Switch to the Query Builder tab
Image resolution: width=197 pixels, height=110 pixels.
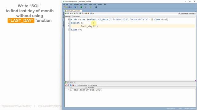(76, 16)
